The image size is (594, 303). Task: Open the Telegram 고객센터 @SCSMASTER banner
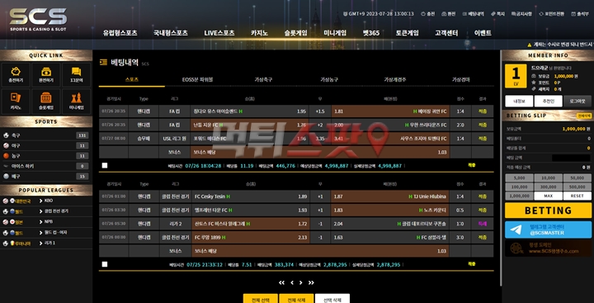pos(548,230)
